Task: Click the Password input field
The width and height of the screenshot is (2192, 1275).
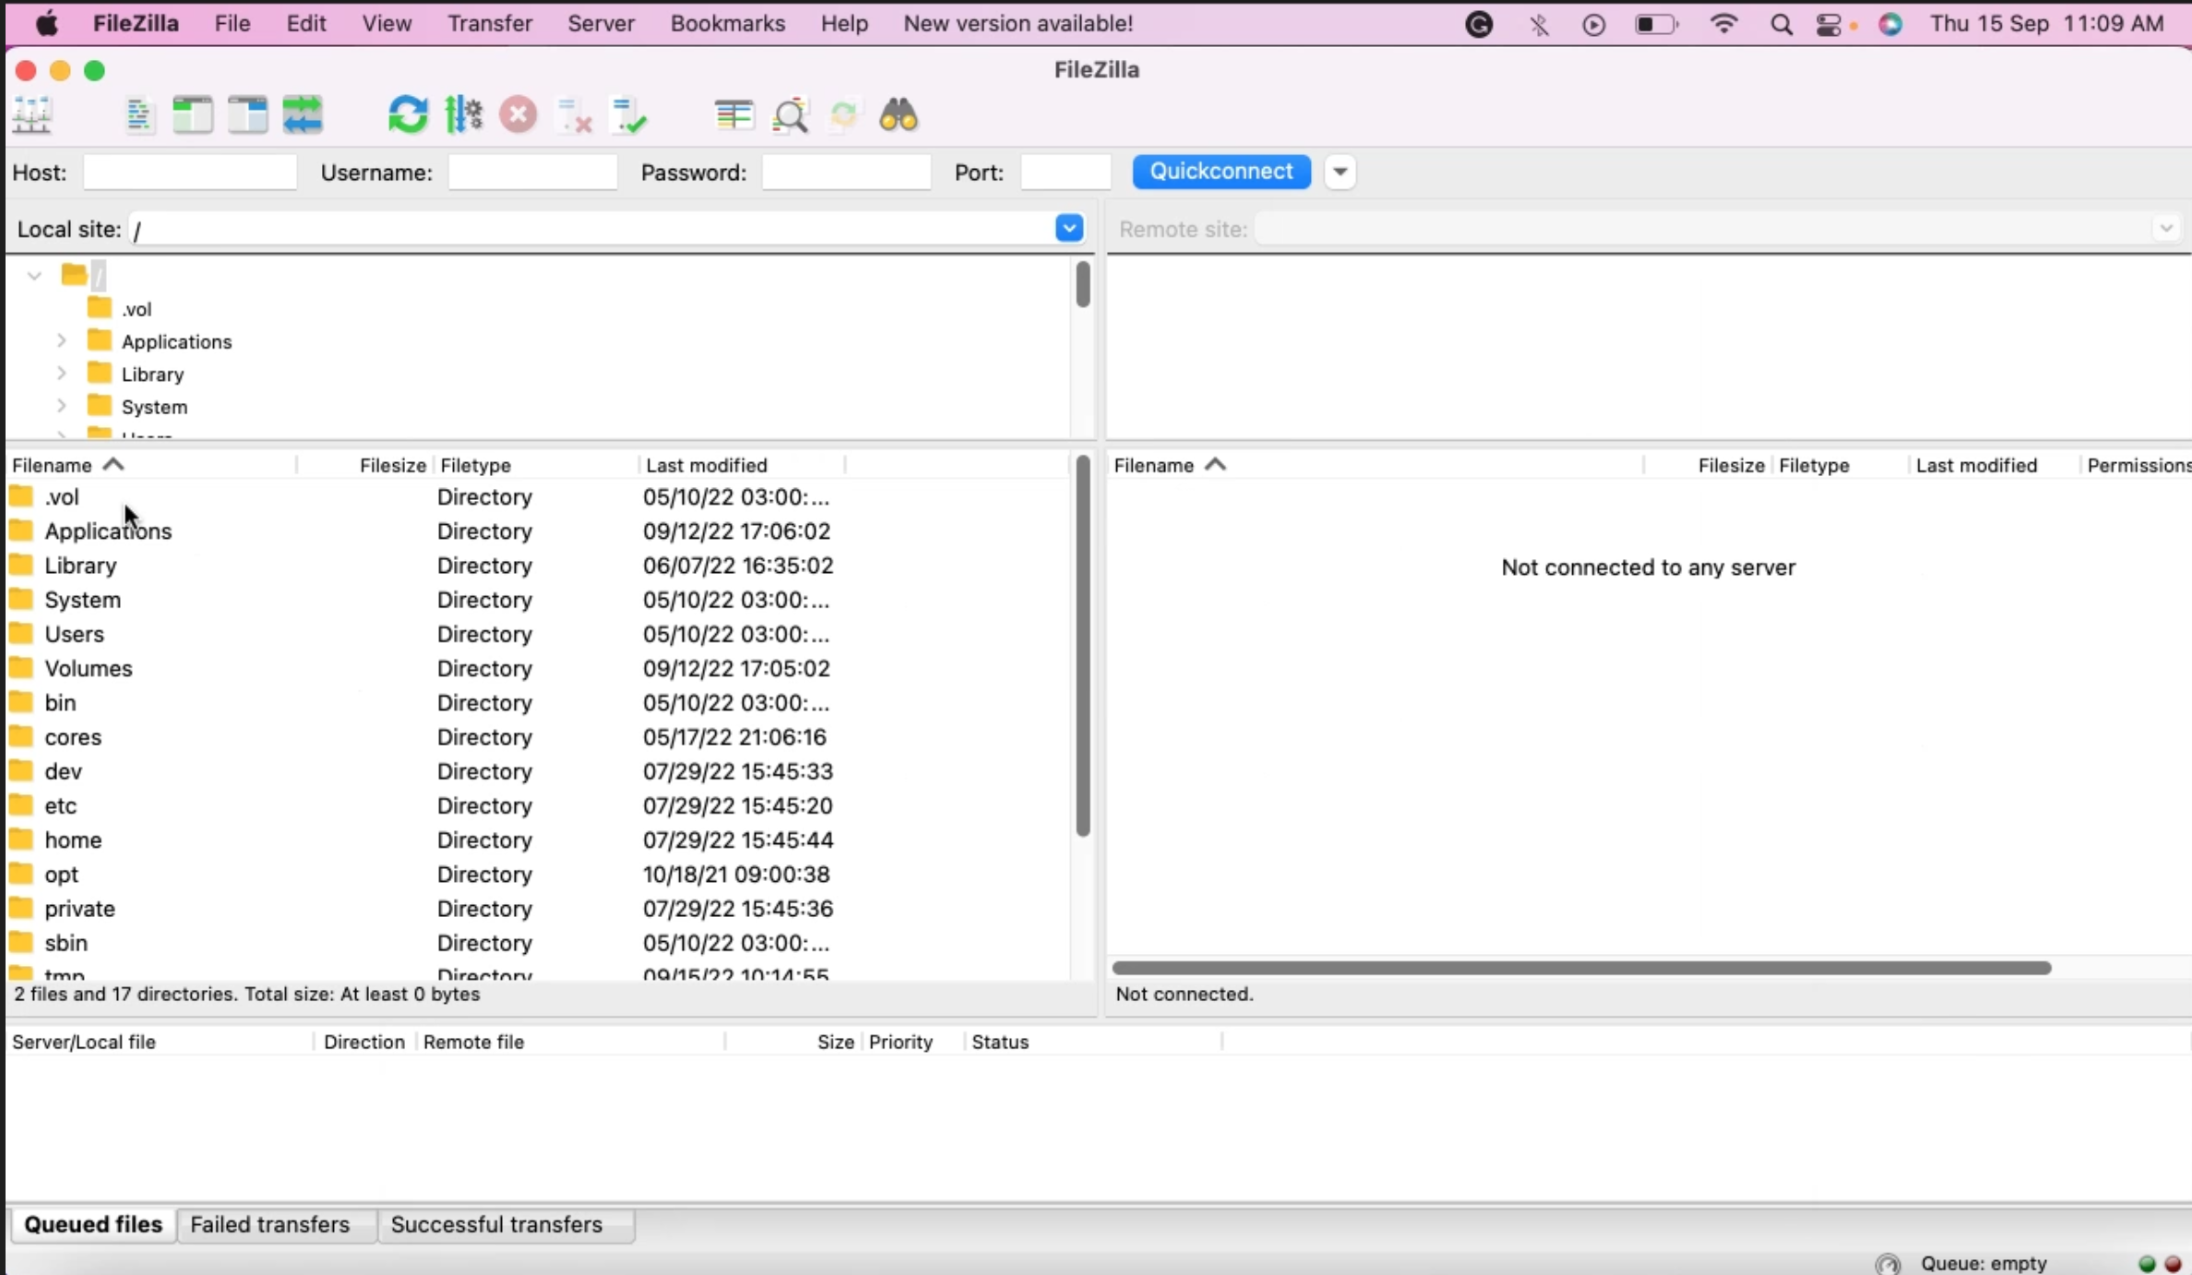Action: pyautogui.click(x=846, y=173)
